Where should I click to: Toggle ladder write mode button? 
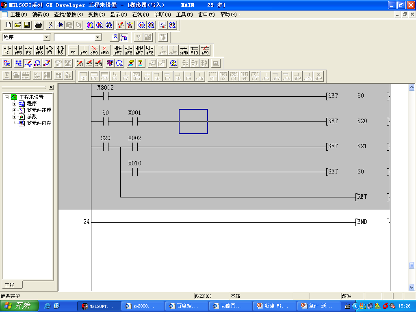[28, 63]
